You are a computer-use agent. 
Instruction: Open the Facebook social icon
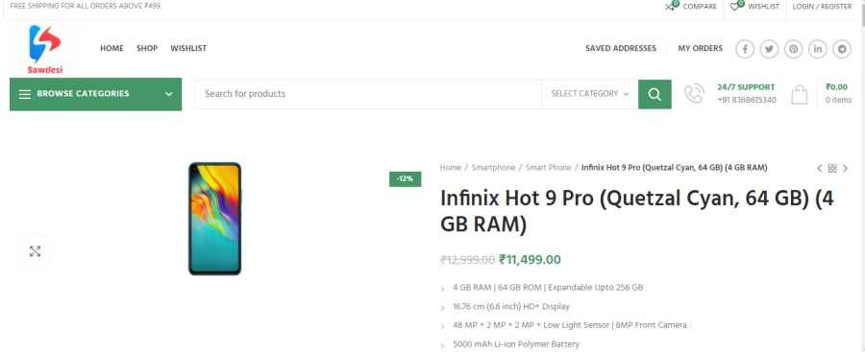[x=745, y=49]
